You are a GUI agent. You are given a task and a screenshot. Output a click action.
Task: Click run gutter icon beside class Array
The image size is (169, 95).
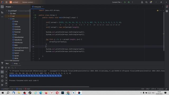click(x=35, y=15)
